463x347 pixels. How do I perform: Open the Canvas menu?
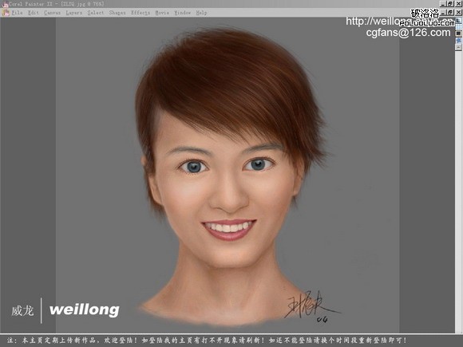[x=52, y=13]
